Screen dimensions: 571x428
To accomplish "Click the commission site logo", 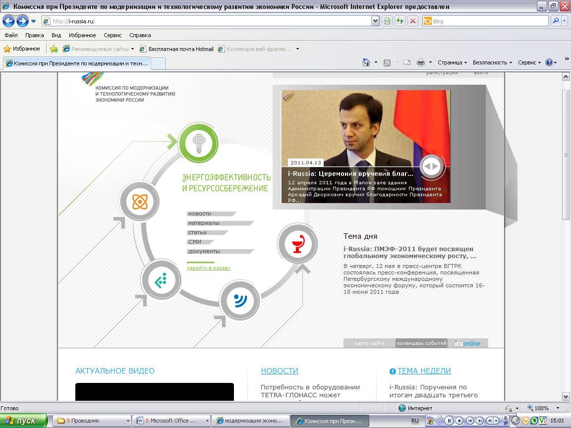I will [128, 87].
